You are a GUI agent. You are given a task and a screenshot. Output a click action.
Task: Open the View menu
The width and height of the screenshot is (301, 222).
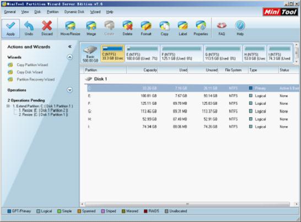pos(25,12)
